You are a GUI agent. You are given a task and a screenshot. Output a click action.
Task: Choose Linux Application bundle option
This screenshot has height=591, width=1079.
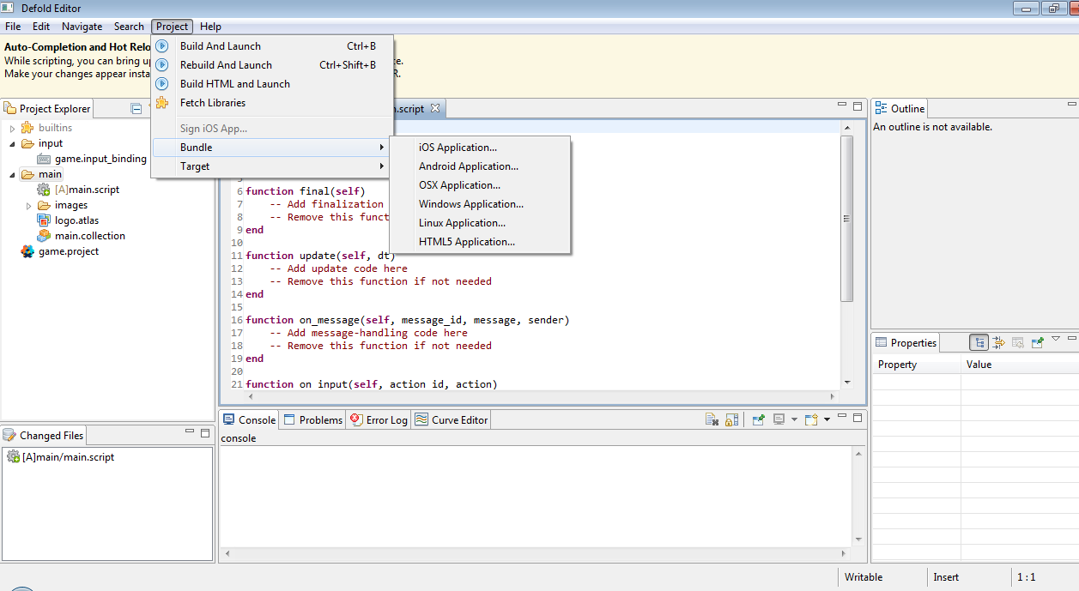pyautogui.click(x=480, y=223)
